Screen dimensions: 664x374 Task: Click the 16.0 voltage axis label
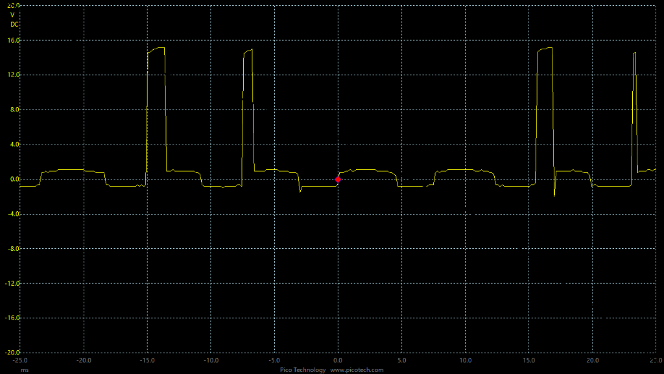(14, 40)
